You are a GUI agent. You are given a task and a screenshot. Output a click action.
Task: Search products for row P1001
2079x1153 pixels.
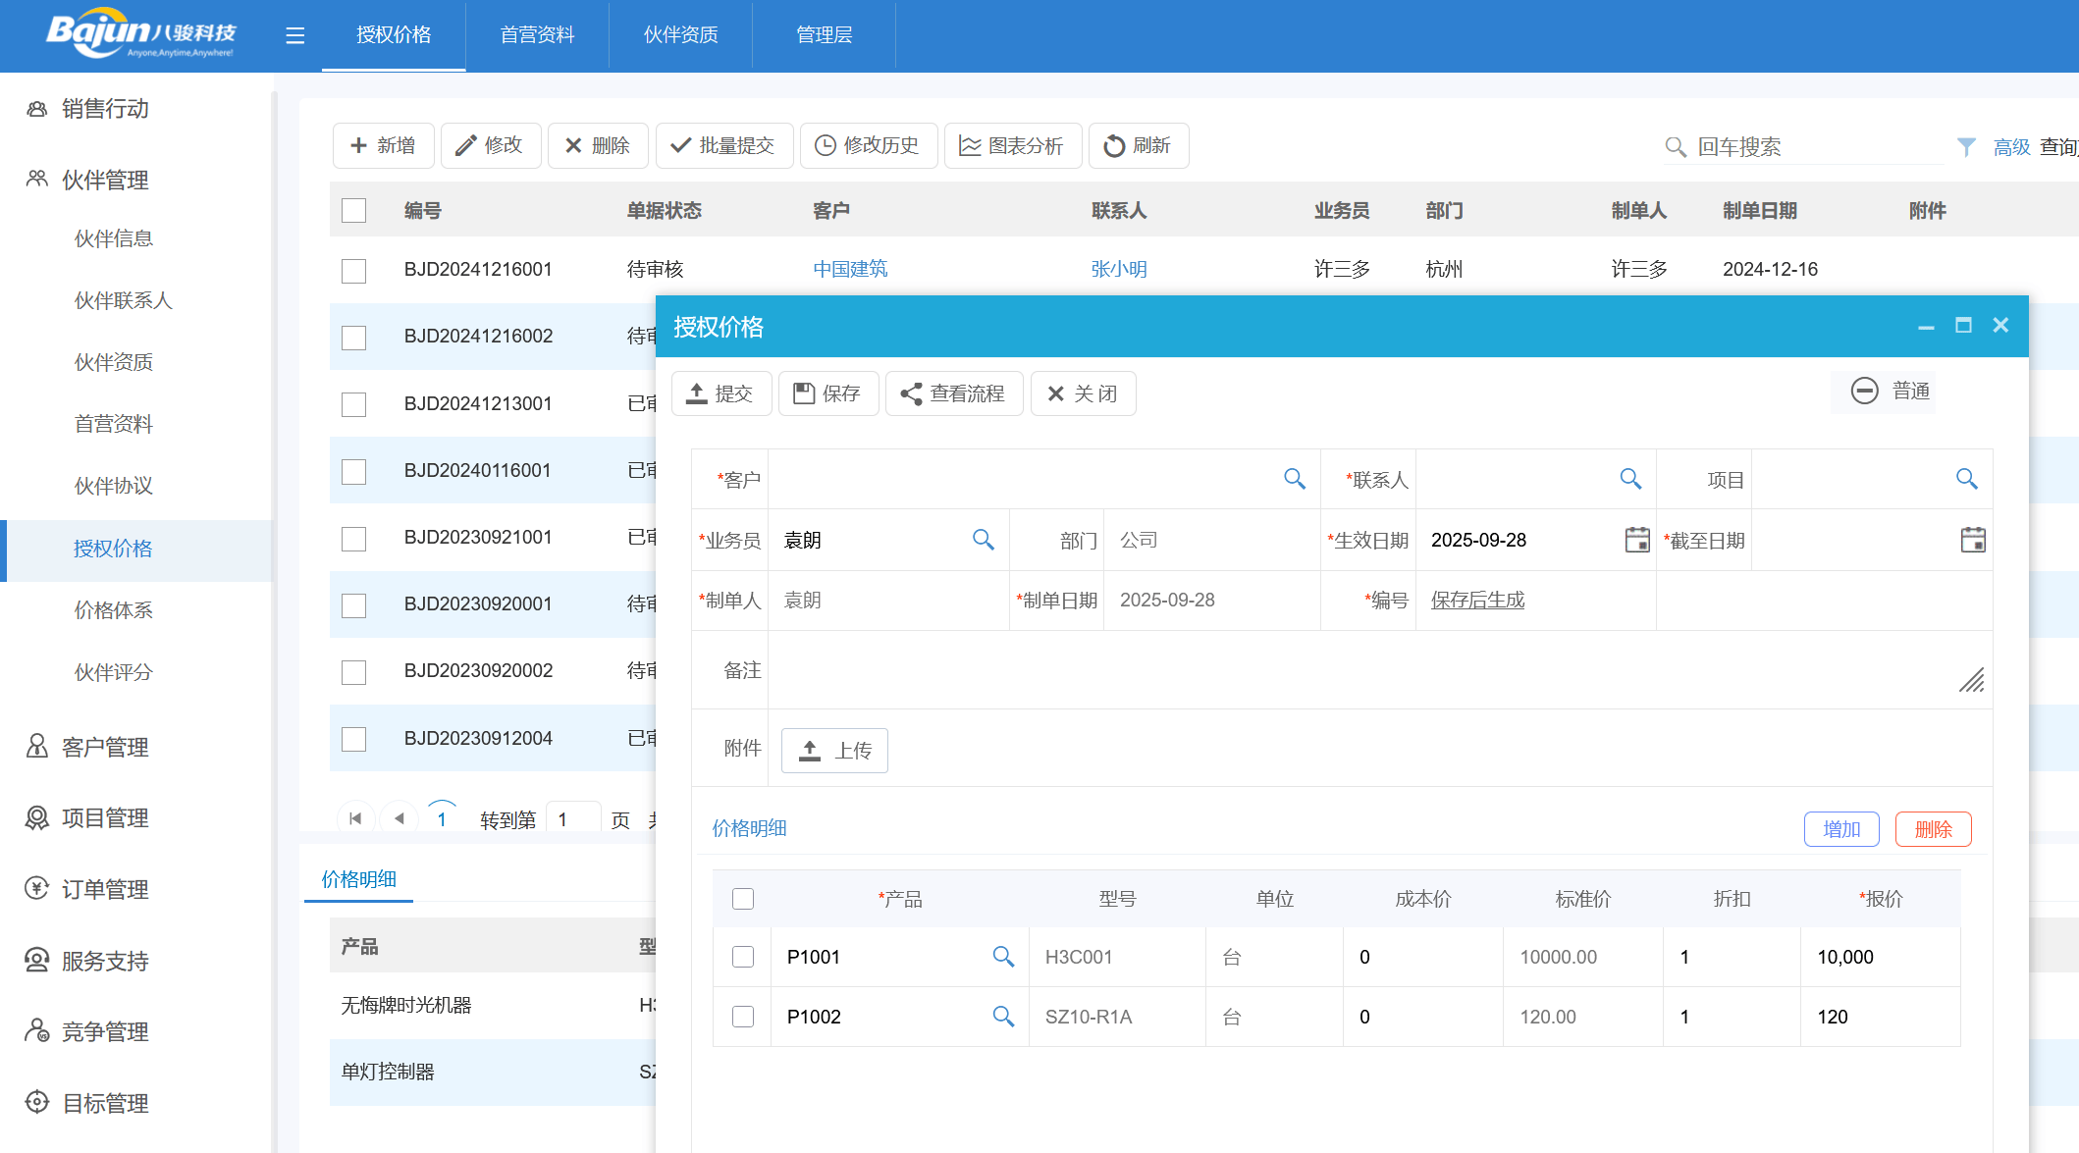click(1002, 957)
